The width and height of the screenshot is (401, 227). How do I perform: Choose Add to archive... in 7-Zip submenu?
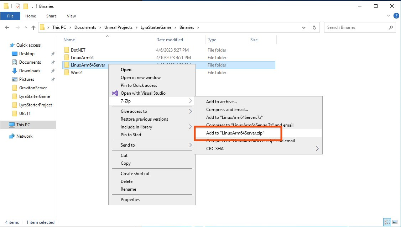pos(222,102)
